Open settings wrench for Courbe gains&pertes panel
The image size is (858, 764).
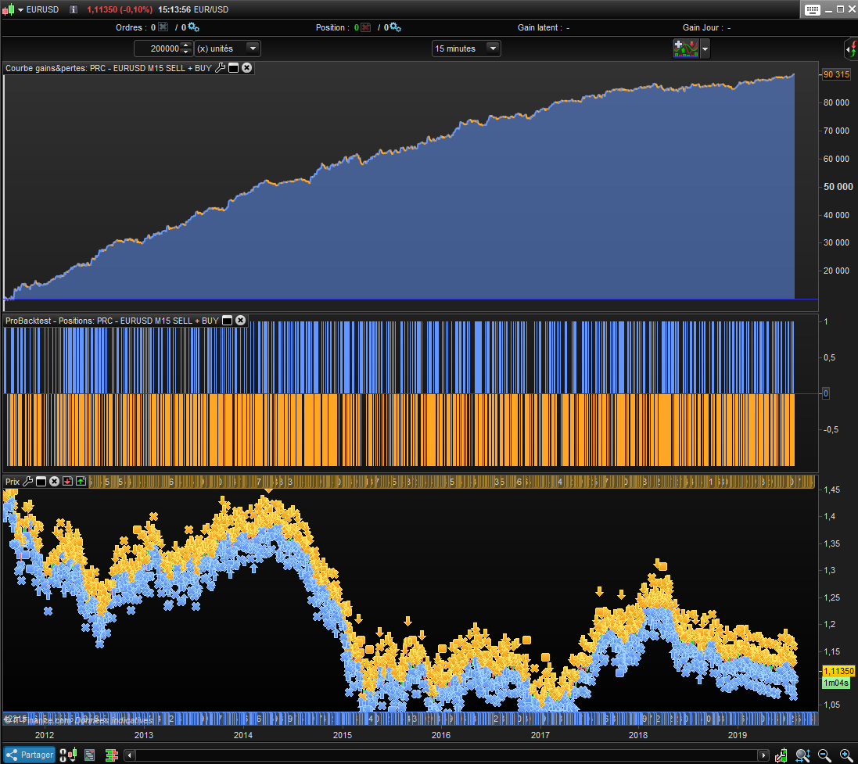[221, 68]
